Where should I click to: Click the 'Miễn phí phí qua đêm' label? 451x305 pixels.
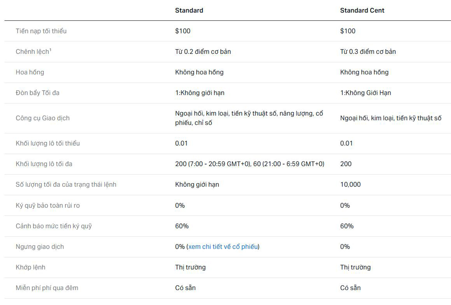[x=47, y=288]
